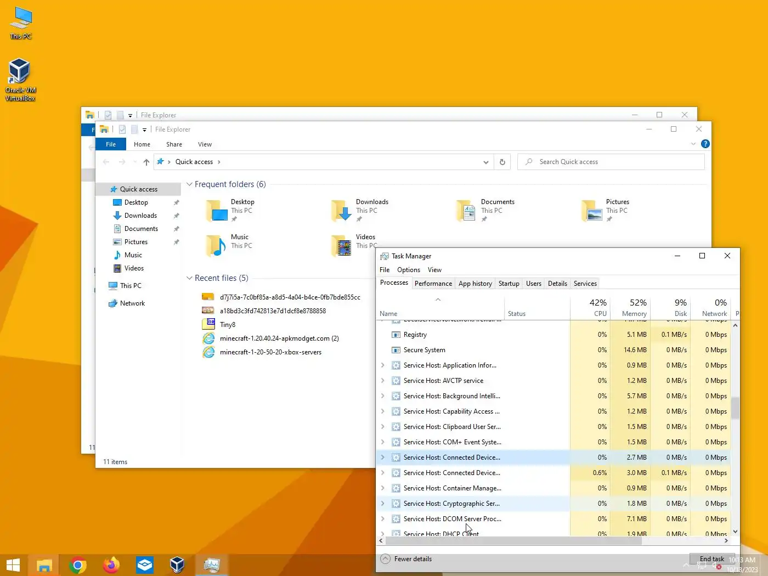Viewport: 768px width, 576px height.
Task: Open the Performance tab
Action: [x=433, y=284]
